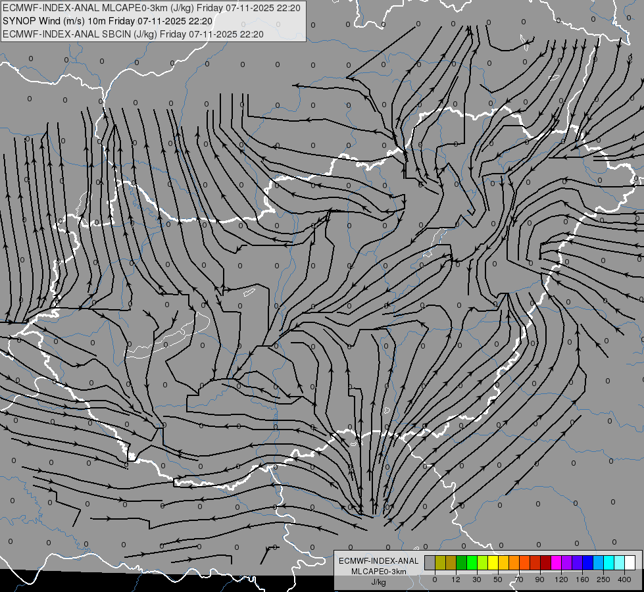Click the legend scale value 90

click(539, 580)
